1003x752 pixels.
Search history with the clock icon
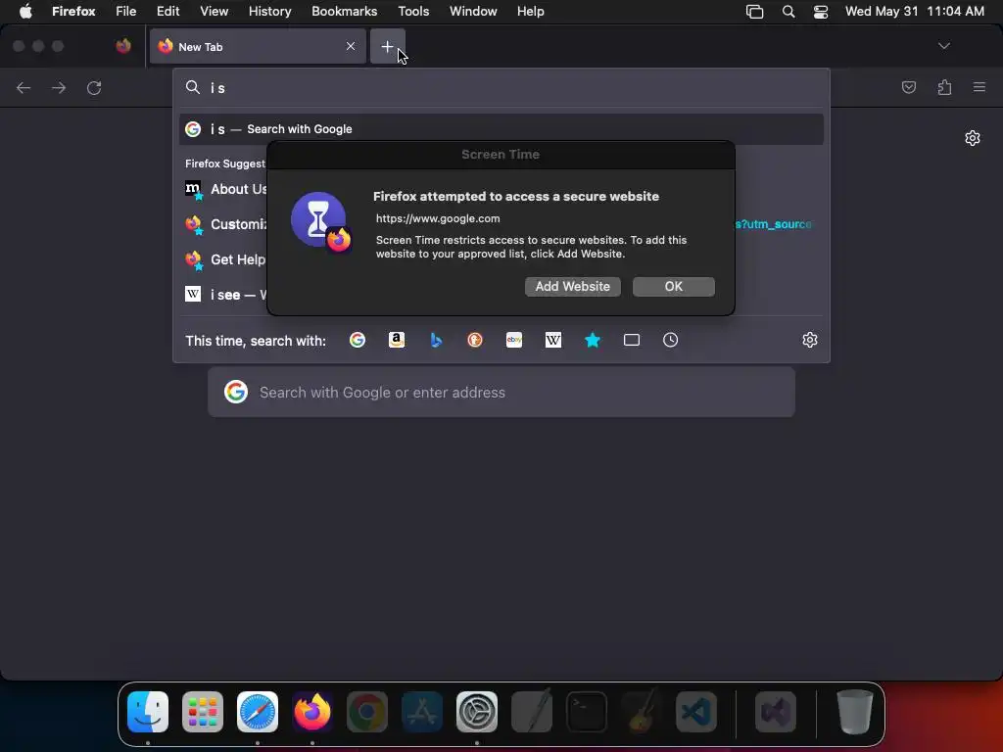coord(670,340)
